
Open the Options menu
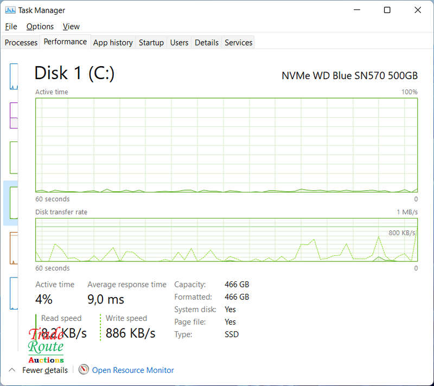click(40, 27)
